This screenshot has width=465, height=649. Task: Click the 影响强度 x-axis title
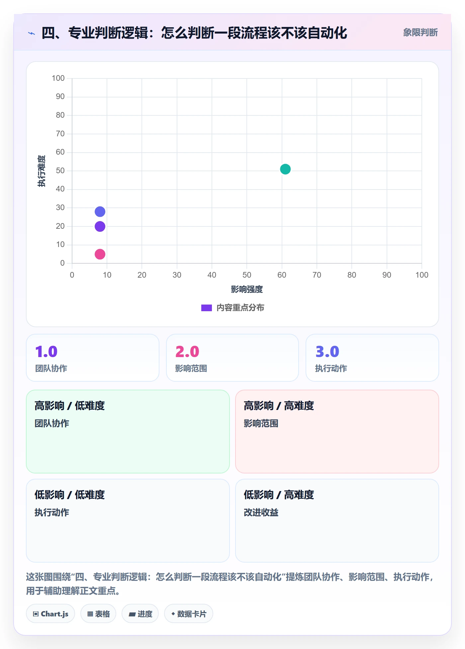point(247,289)
